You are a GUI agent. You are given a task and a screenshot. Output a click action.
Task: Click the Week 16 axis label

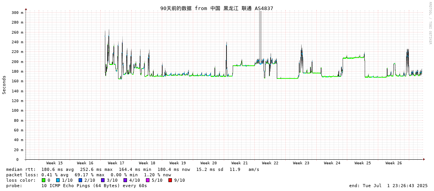85,163
